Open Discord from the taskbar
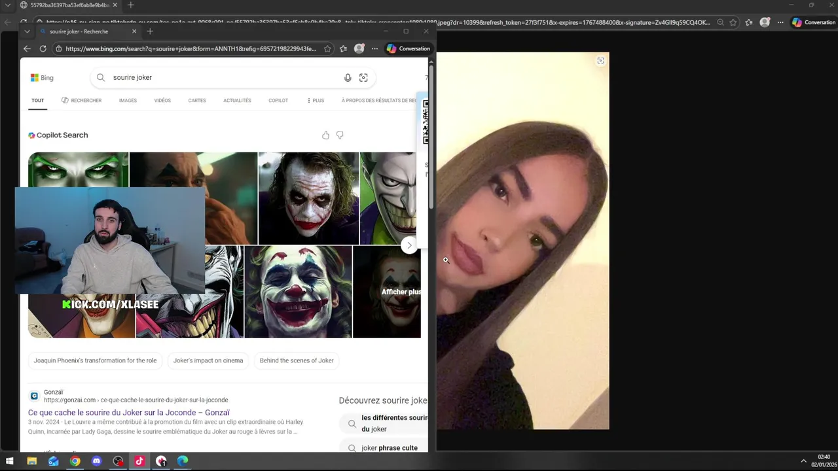 click(97, 461)
